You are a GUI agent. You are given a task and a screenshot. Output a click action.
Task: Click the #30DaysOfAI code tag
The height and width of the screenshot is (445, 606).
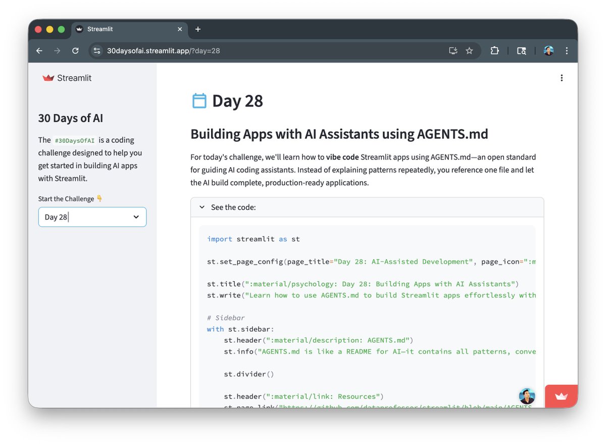pos(75,141)
